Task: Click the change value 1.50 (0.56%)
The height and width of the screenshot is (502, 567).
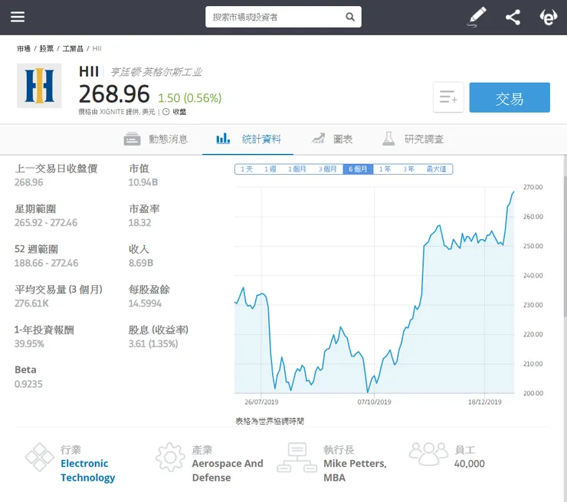Action: pyautogui.click(x=189, y=98)
